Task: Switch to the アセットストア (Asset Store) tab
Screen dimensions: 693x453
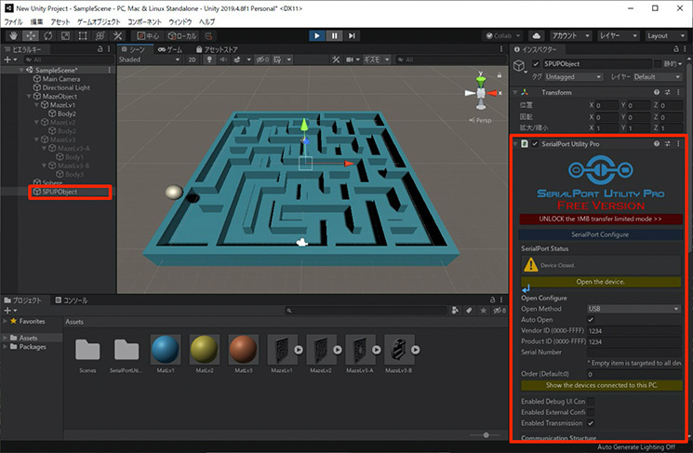Action: (217, 49)
